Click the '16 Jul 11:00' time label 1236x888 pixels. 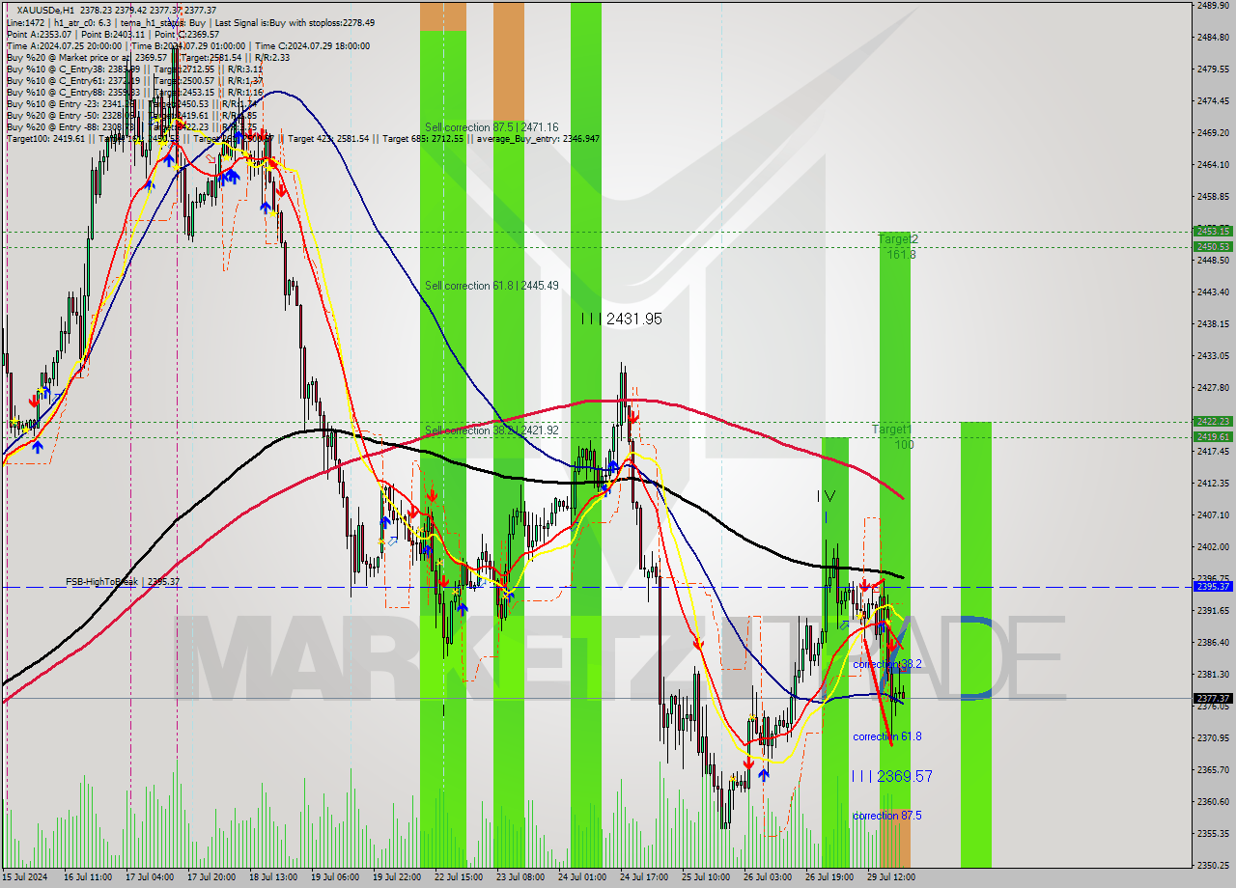(x=88, y=877)
